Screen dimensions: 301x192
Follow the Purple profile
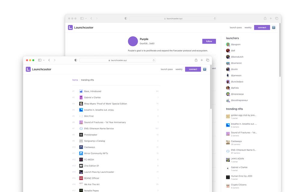(209, 41)
